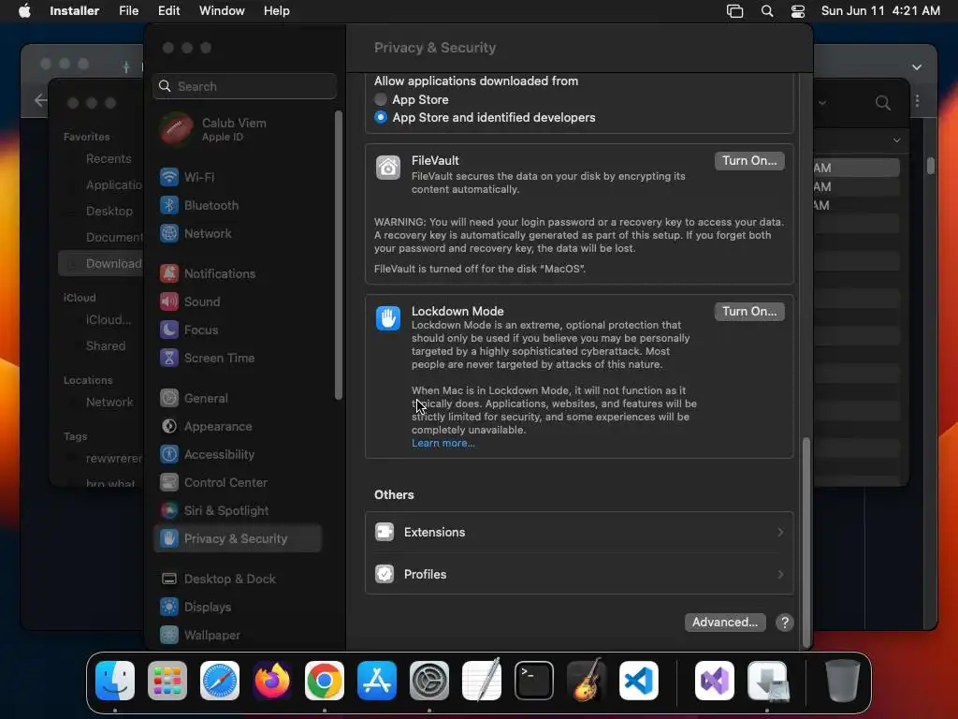Open TextEdit from the Dock
Viewport: 958px width, 719px height.
482,681
